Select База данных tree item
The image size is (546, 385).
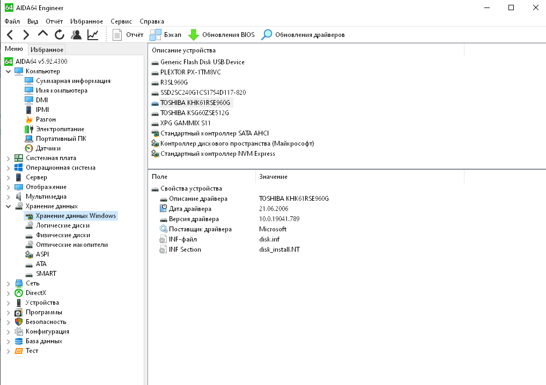click(x=44, y=341)
